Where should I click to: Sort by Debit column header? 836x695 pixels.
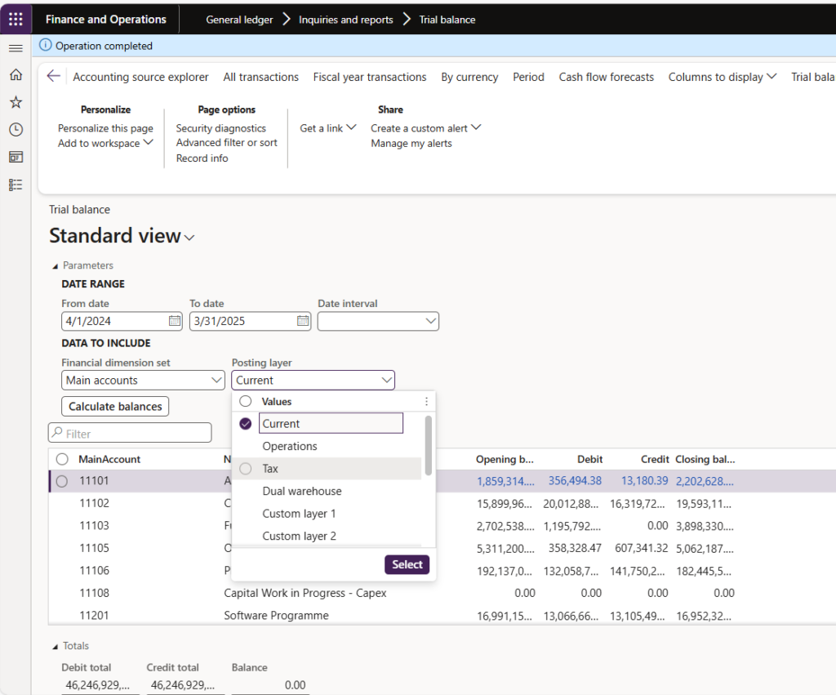(589, 459)
